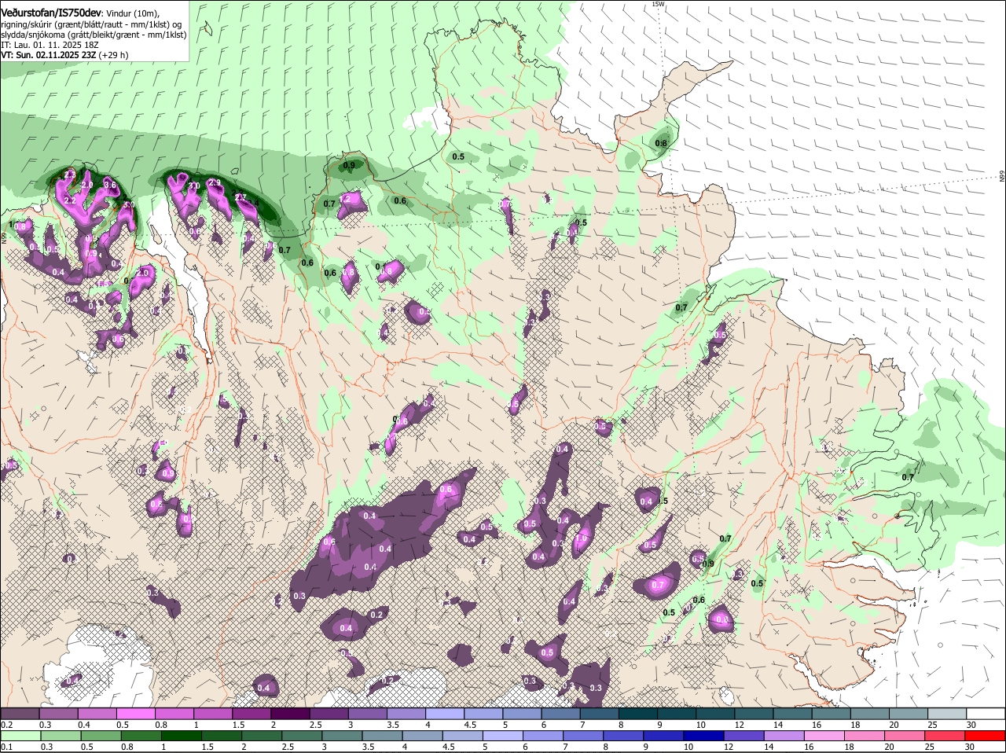Click the bottom-row legend label 2.5
This screenshot has height=753, width=1006.
(x=288, y=747)
